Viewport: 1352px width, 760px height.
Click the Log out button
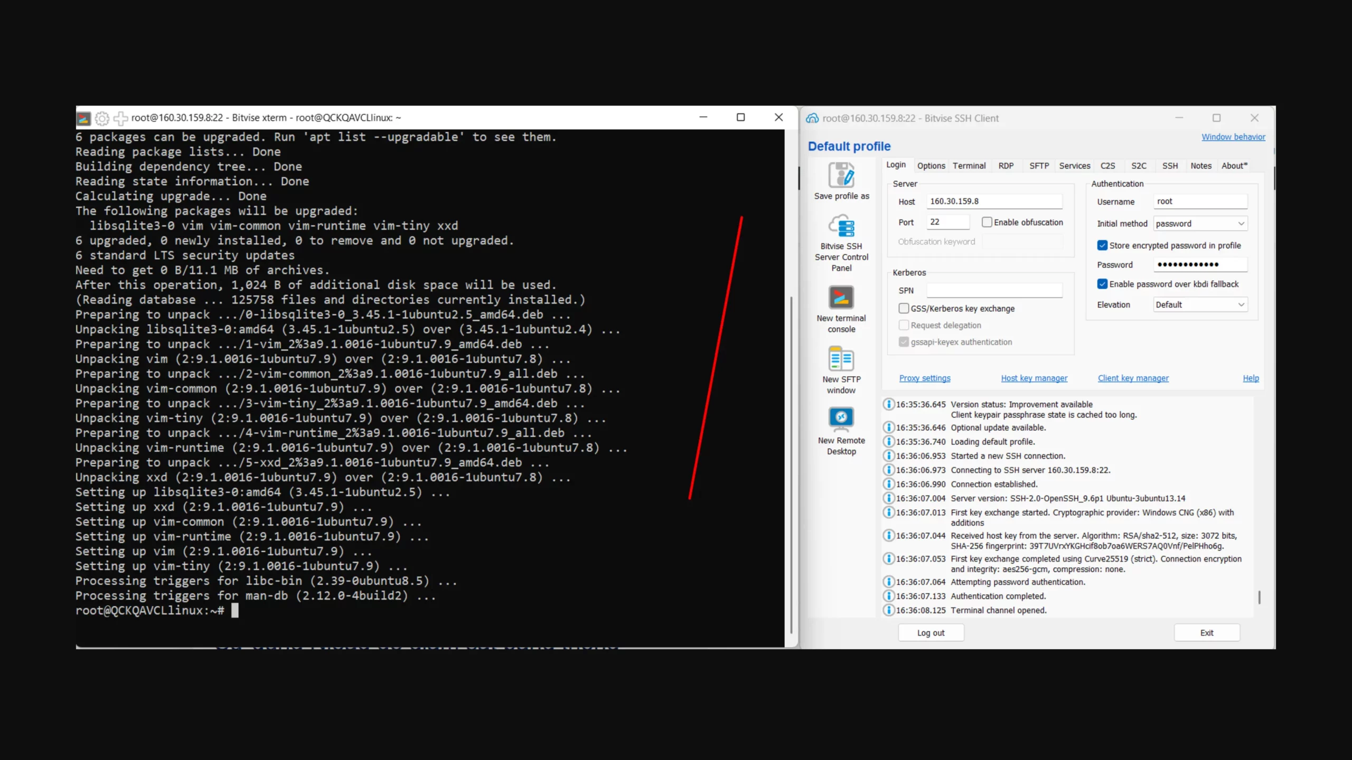tap(931, 633)
